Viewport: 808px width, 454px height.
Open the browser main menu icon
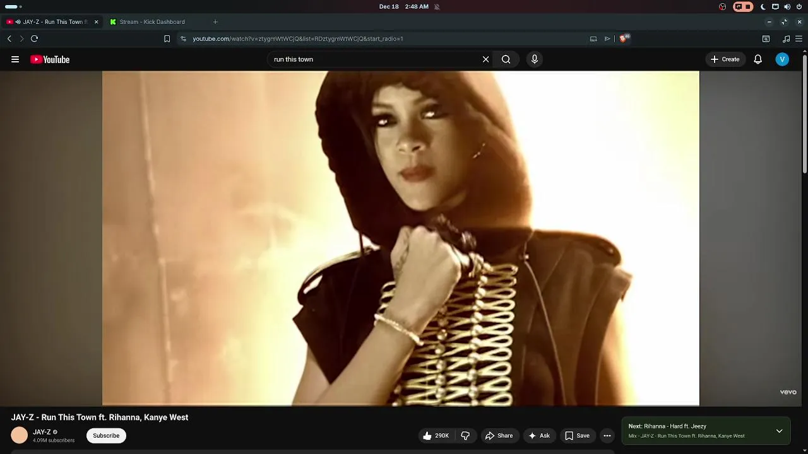(x=799, y=38)
